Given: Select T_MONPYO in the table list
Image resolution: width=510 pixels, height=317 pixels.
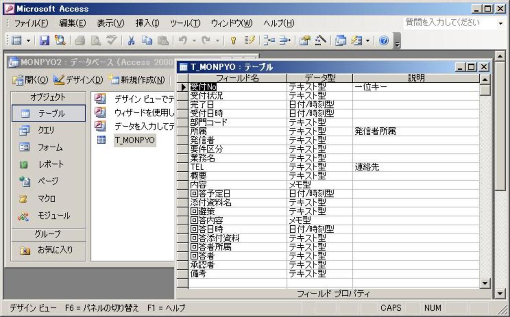Looking at the screenshot, I should coord(135,140).
